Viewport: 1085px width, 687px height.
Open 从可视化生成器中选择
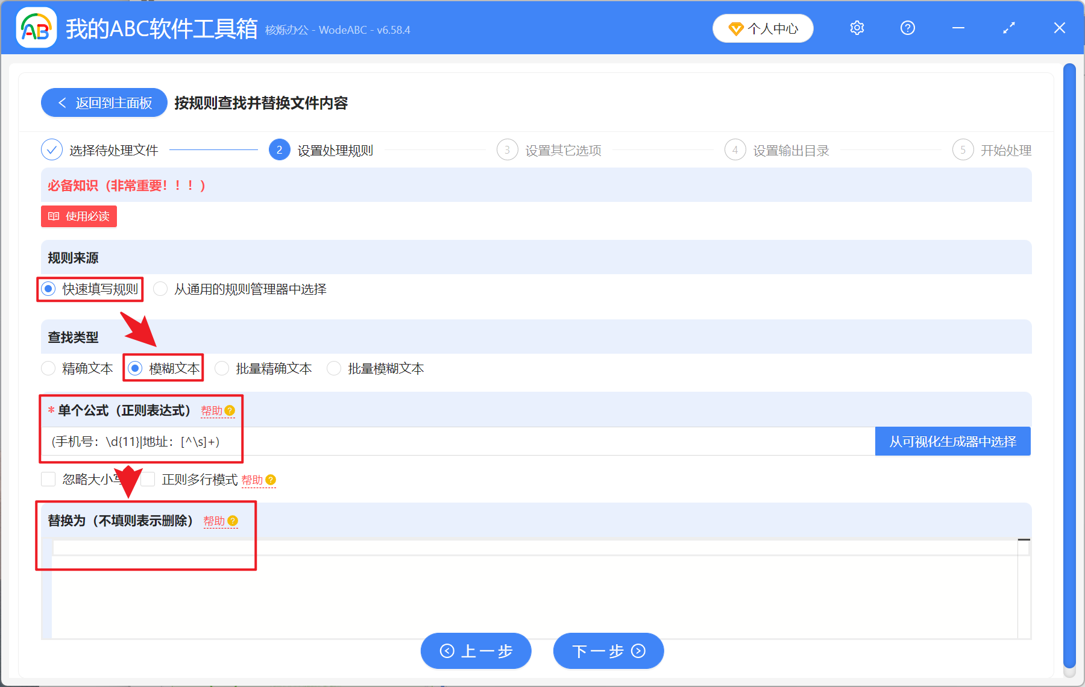point(952,441)
